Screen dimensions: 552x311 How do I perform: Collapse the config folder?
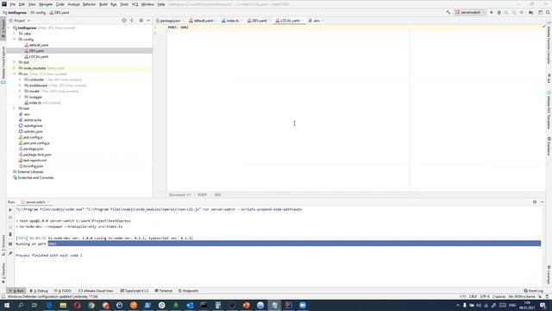[15, 40]
